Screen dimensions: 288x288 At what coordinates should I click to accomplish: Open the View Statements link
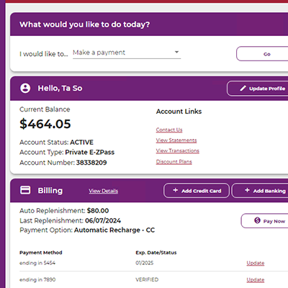176,140
